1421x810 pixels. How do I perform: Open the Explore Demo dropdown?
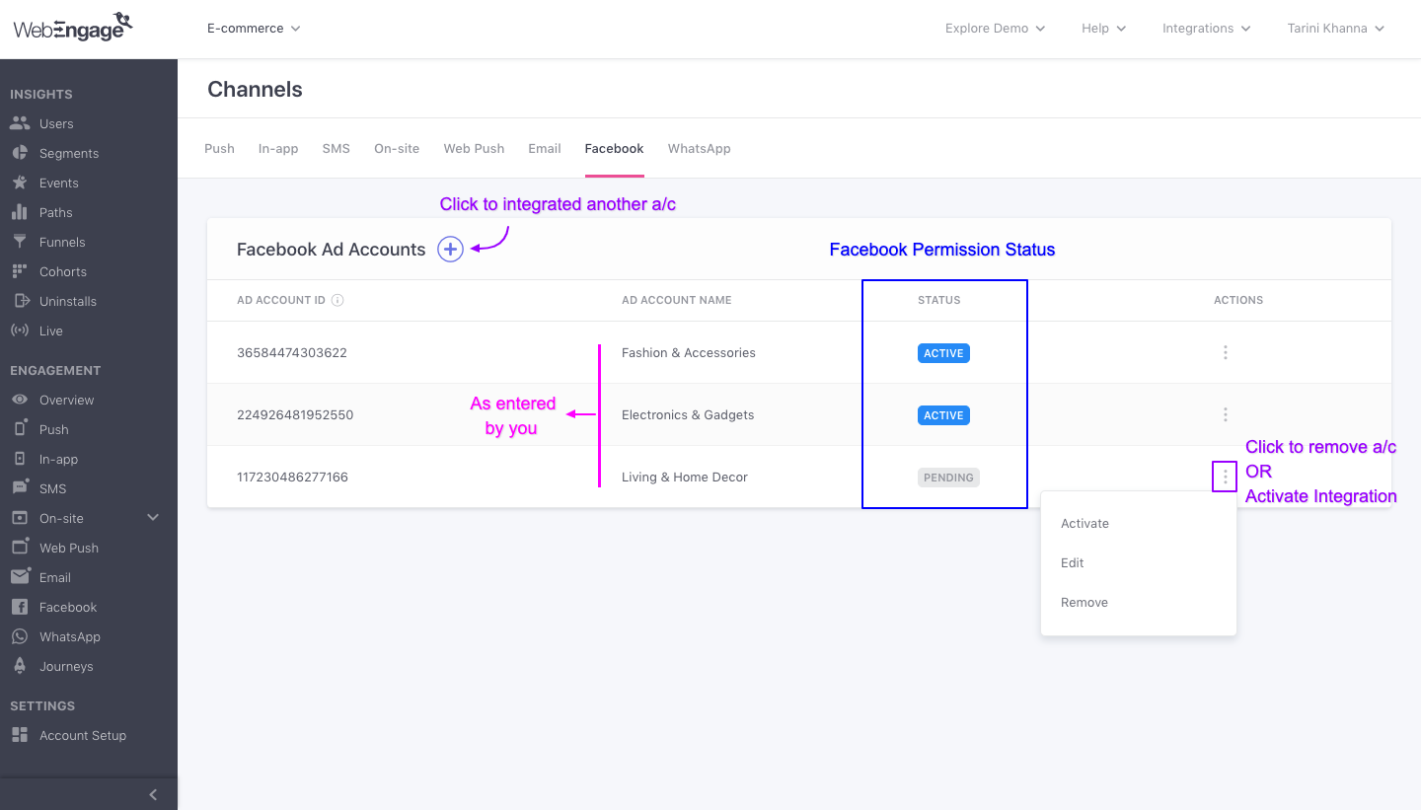click(x=995, y=29)
